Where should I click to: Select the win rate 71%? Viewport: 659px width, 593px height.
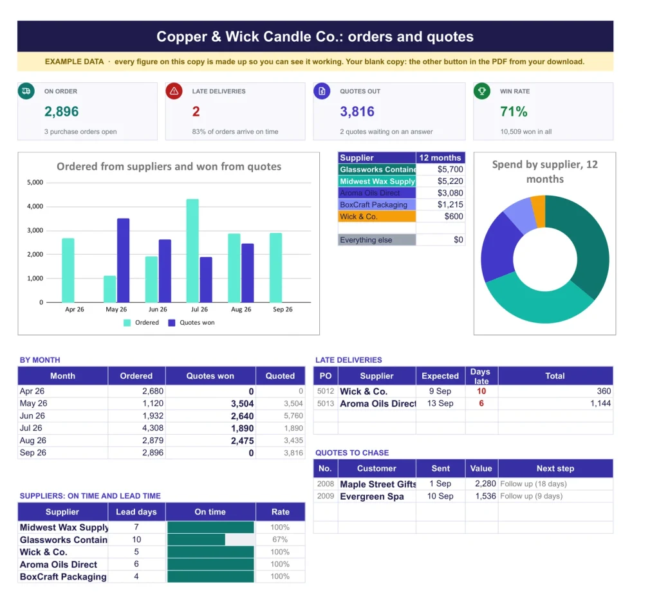(514, 111)
